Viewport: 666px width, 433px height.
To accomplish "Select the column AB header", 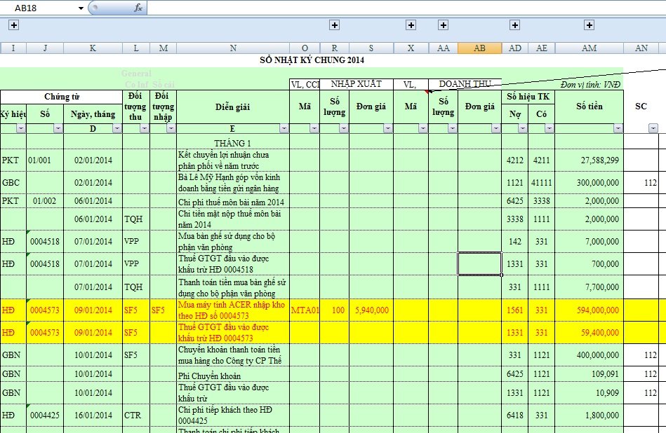I will point(479,48).
